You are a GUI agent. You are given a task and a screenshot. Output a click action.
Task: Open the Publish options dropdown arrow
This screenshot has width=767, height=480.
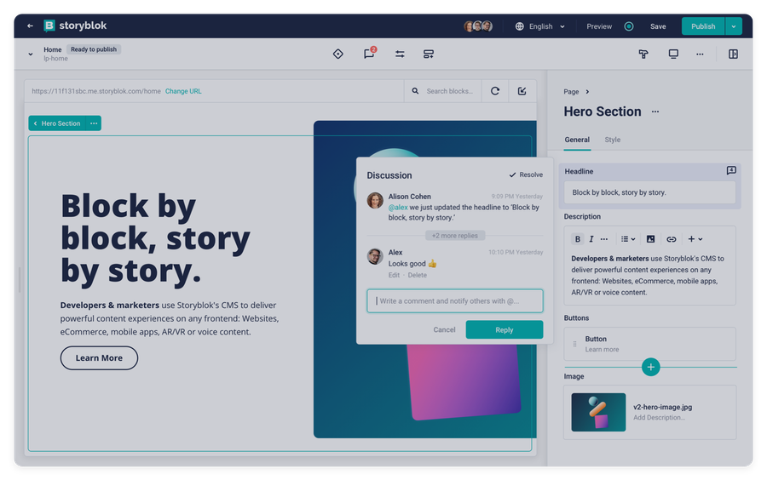(733, 26)
